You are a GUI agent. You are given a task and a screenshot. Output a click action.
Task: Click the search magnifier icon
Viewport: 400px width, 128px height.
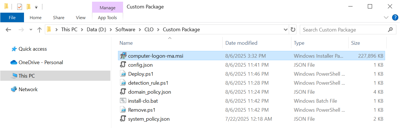tap(390, 30)
